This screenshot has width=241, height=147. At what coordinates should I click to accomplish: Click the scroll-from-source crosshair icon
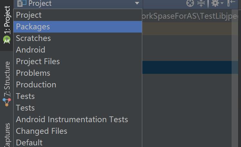pos(190,3)
